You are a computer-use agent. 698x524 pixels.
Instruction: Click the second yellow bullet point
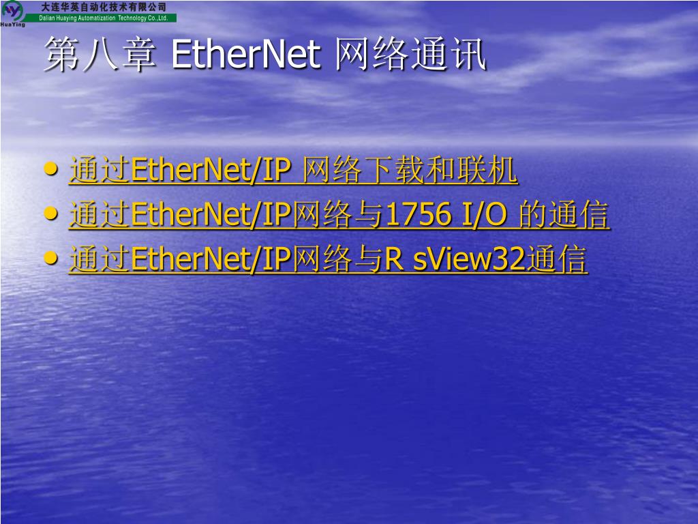point(51,214)
